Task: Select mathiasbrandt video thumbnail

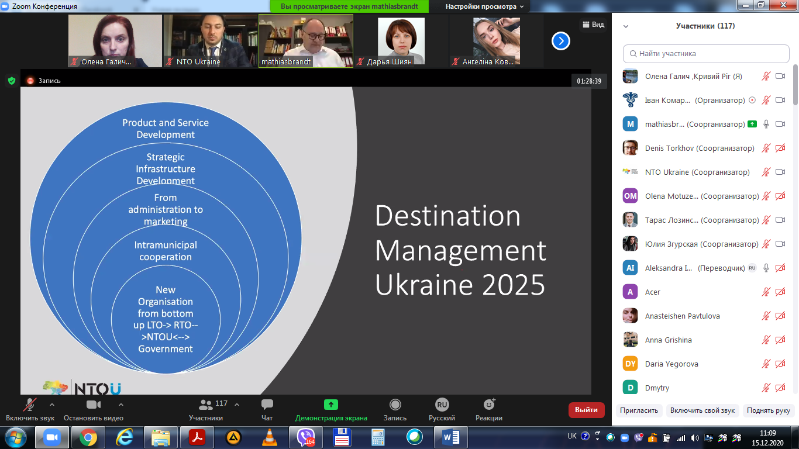Action: [x=306, y=41]
